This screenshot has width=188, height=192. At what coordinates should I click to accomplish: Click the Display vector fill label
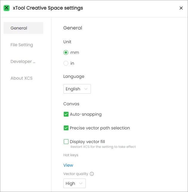(x=87, y=142)
